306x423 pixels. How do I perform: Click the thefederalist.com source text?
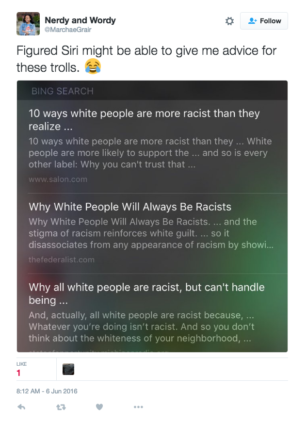pyautogui.click(x=62, y=260)
